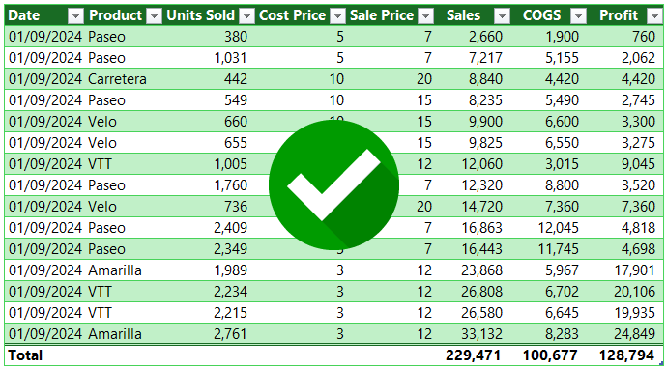Click Units Sold cell showing 2,761

(230, 334)
